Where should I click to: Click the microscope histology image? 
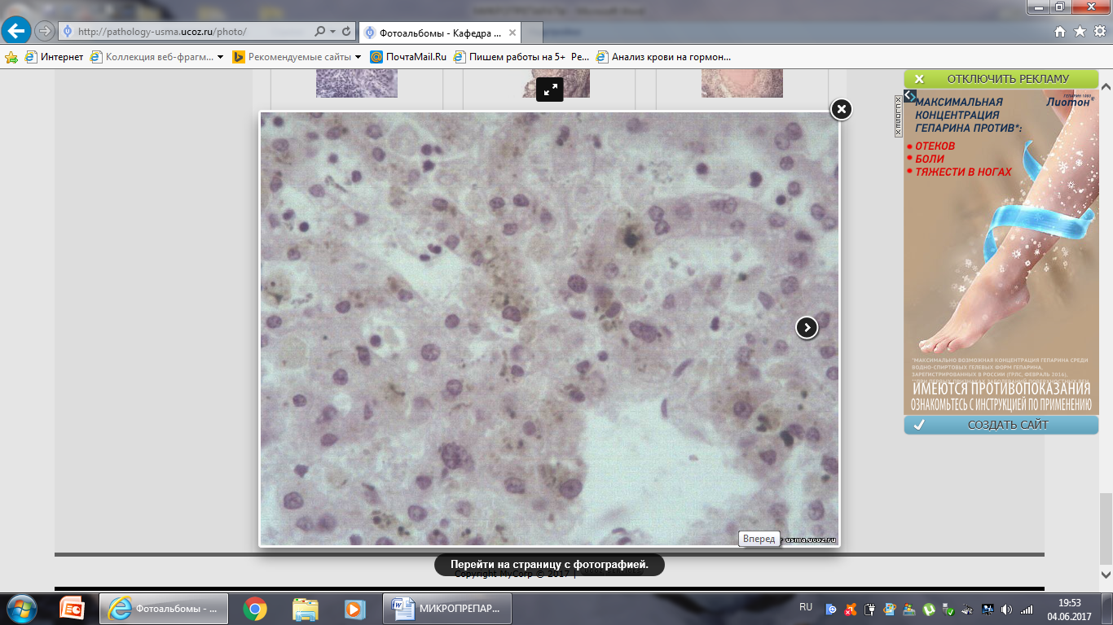[549, 329]
